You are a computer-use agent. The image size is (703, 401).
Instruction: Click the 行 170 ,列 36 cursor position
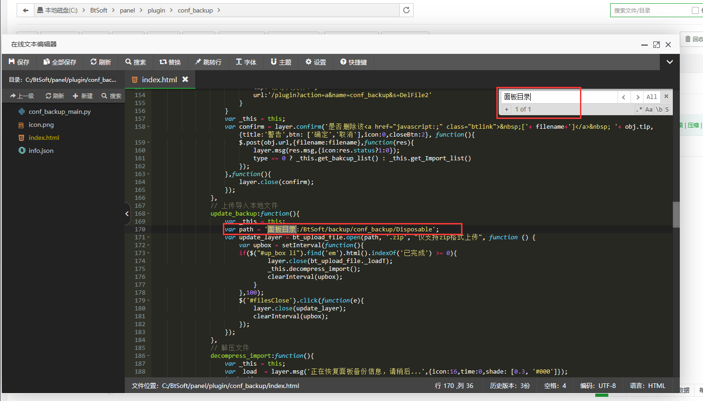[x=454, y=386]
